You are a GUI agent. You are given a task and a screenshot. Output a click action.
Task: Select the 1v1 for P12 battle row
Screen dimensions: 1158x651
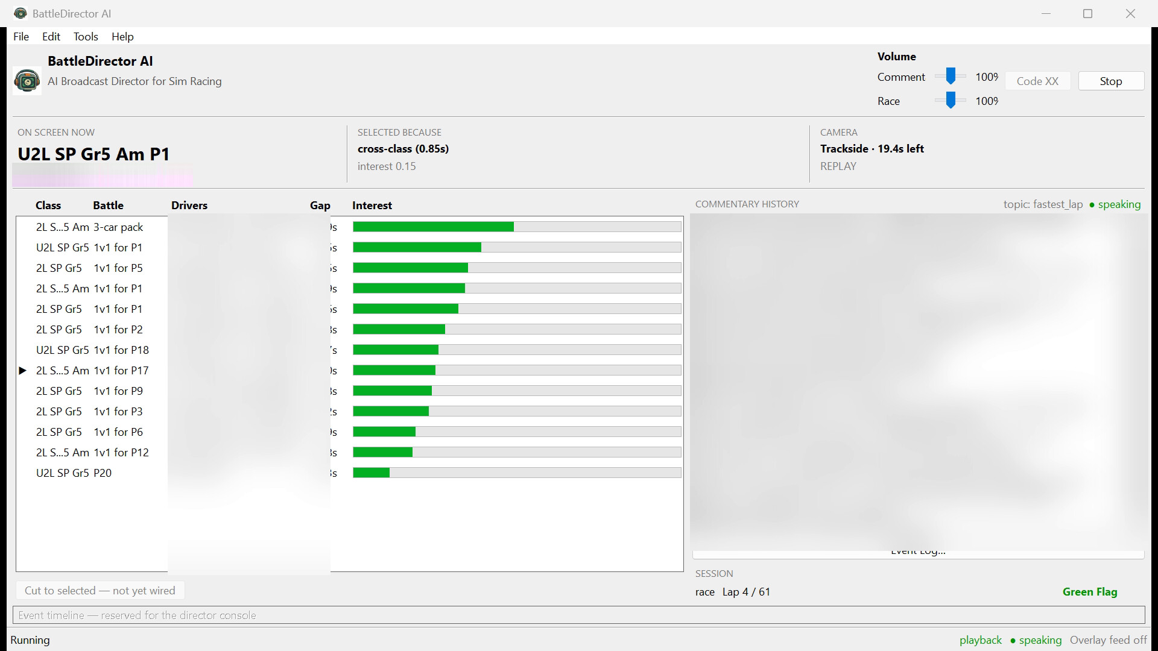pos(350,453)
